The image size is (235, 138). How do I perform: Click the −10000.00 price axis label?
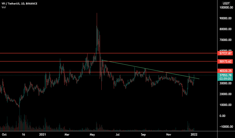[226, 127]
